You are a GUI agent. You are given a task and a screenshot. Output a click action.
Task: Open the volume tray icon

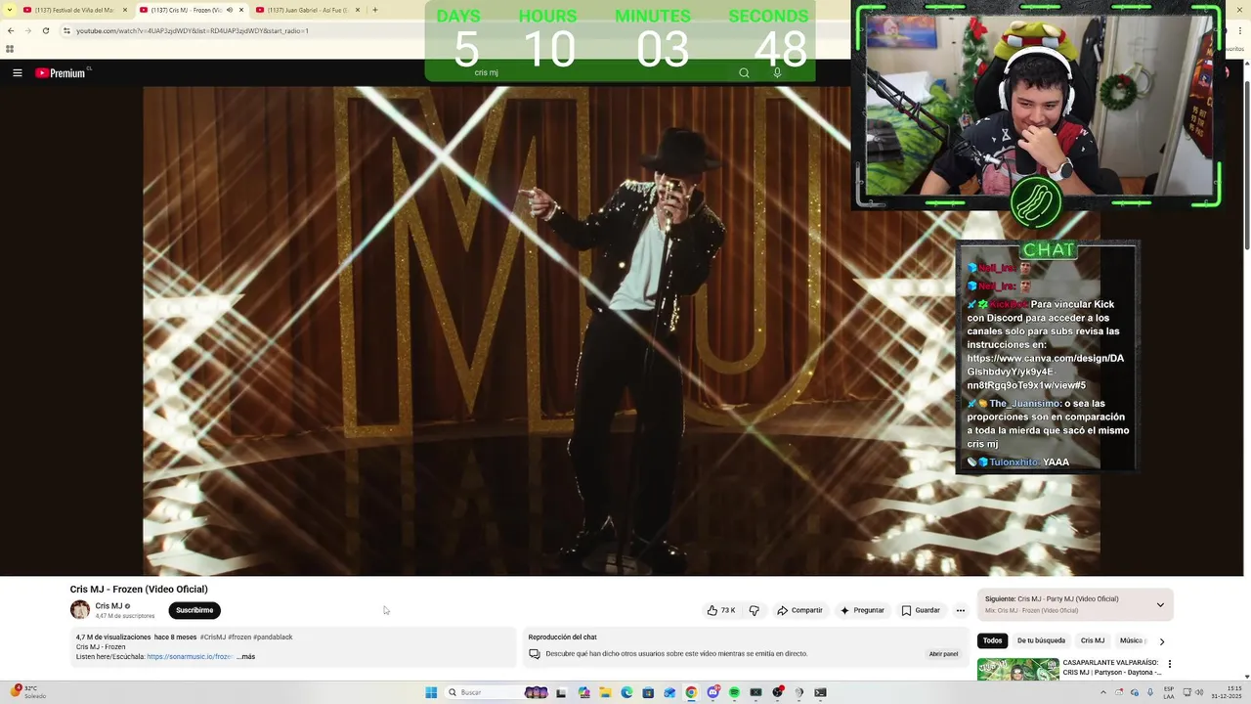tap(1199, 692)
